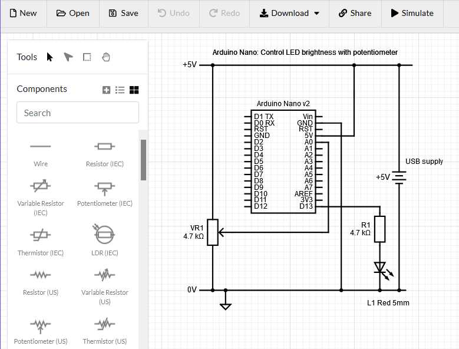Click the 'USB supply' label
459x349 pixels.
tap(424, 162)
